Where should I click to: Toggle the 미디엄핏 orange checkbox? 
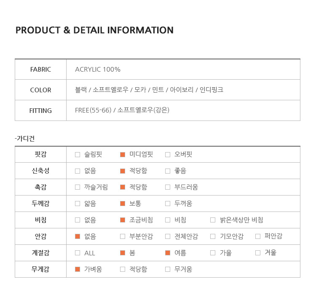pos(123,155)
